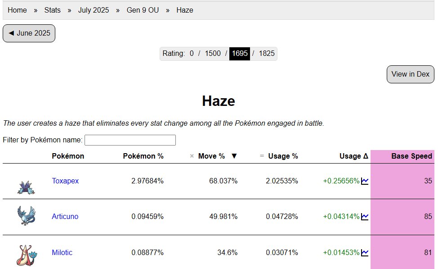
Task: Click the Haze page heading
Action: (x=219, y=101)
